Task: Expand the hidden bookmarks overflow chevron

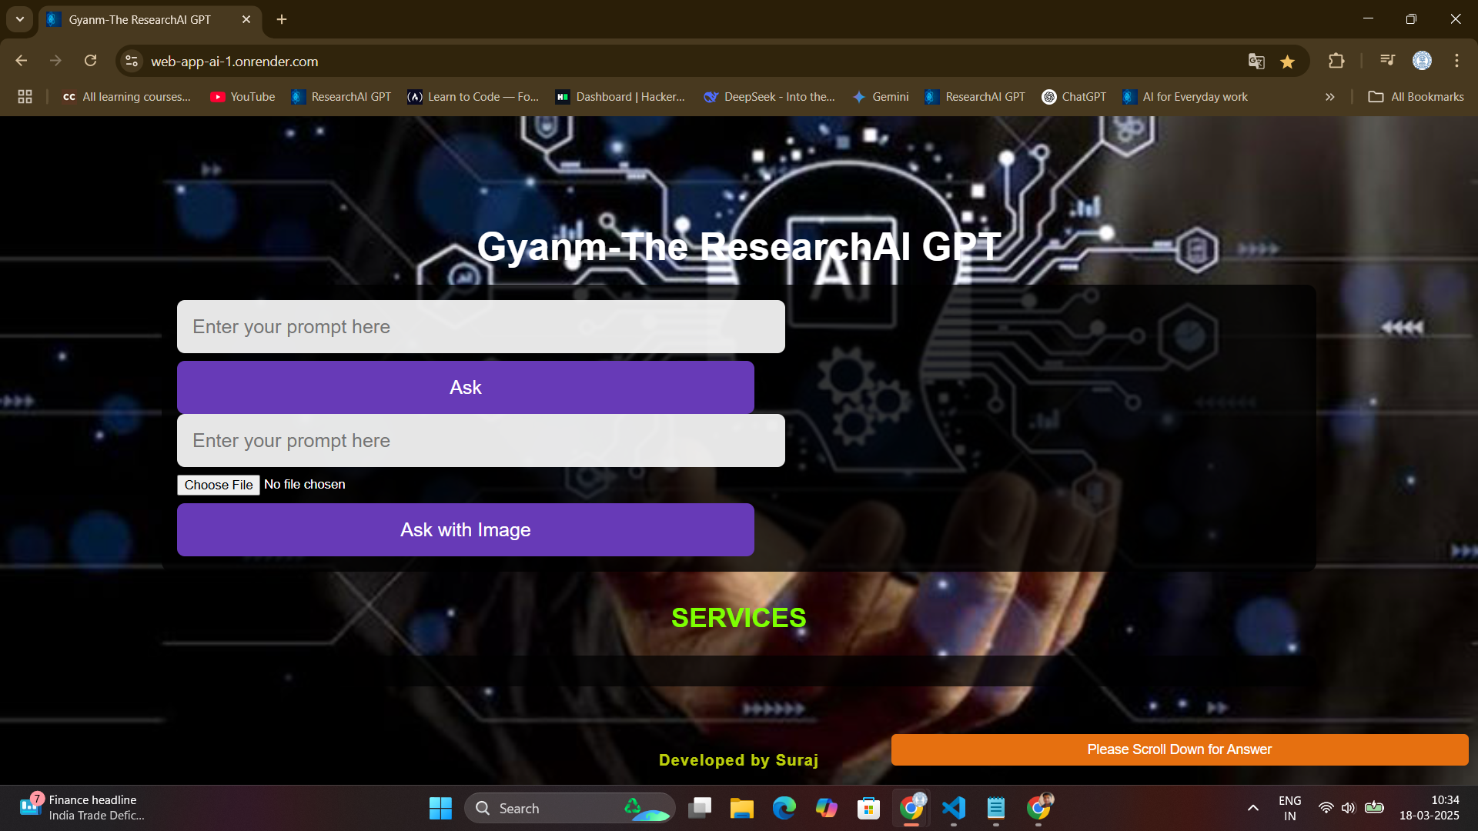Action: click(1329, 97)
